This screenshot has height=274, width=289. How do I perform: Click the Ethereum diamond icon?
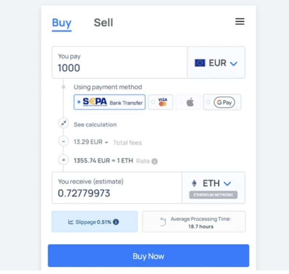194,183
